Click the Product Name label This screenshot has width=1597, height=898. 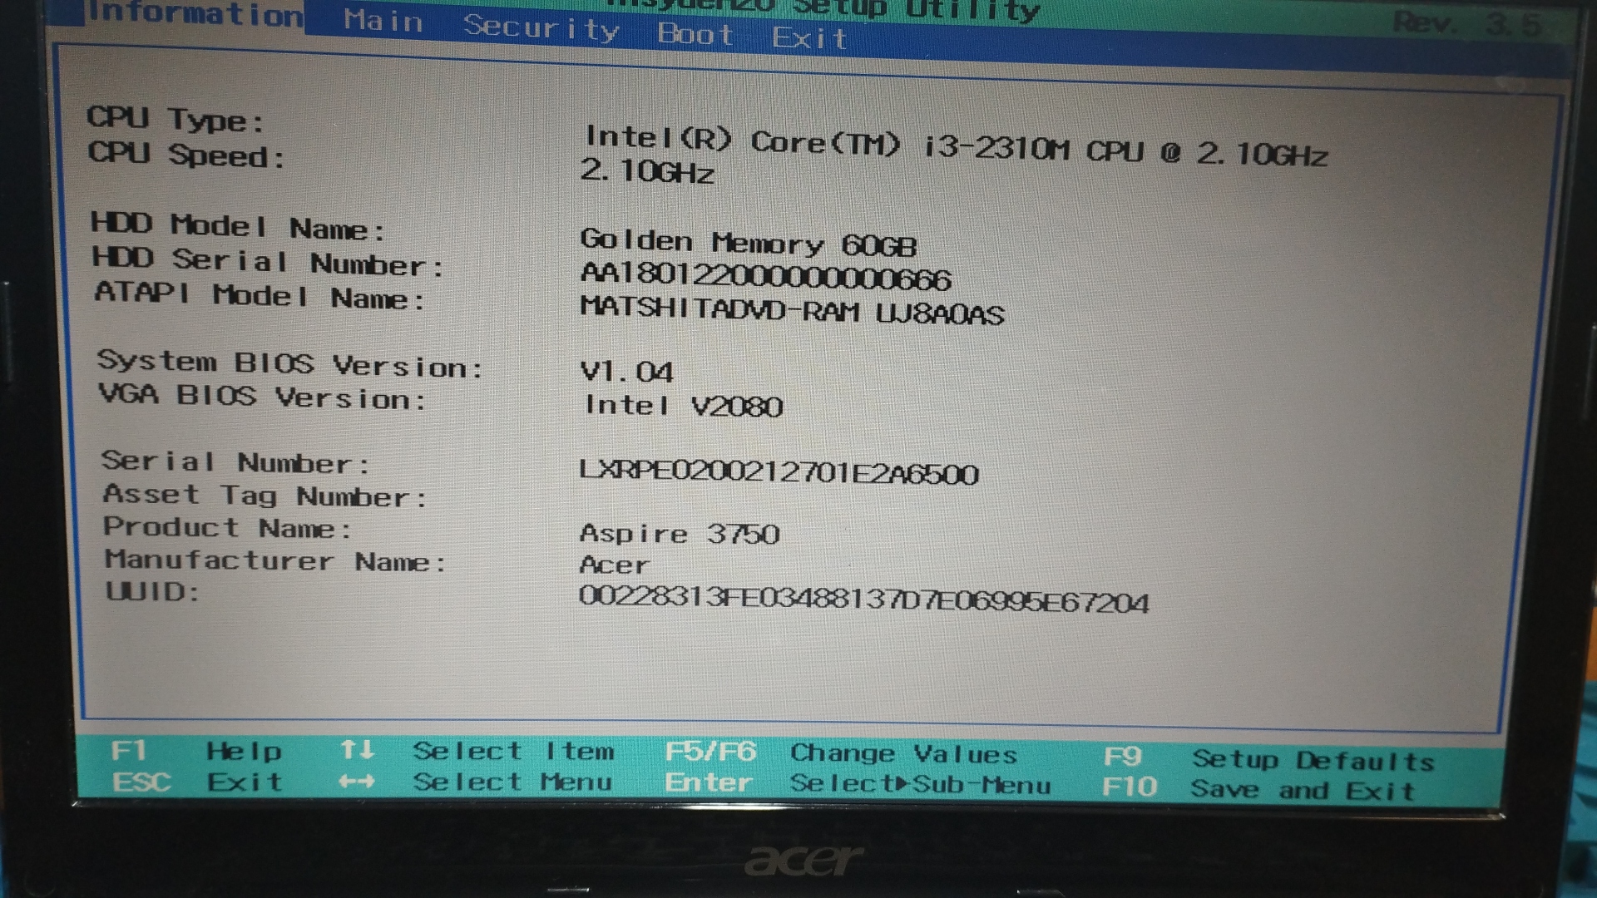tap(227, 528)
